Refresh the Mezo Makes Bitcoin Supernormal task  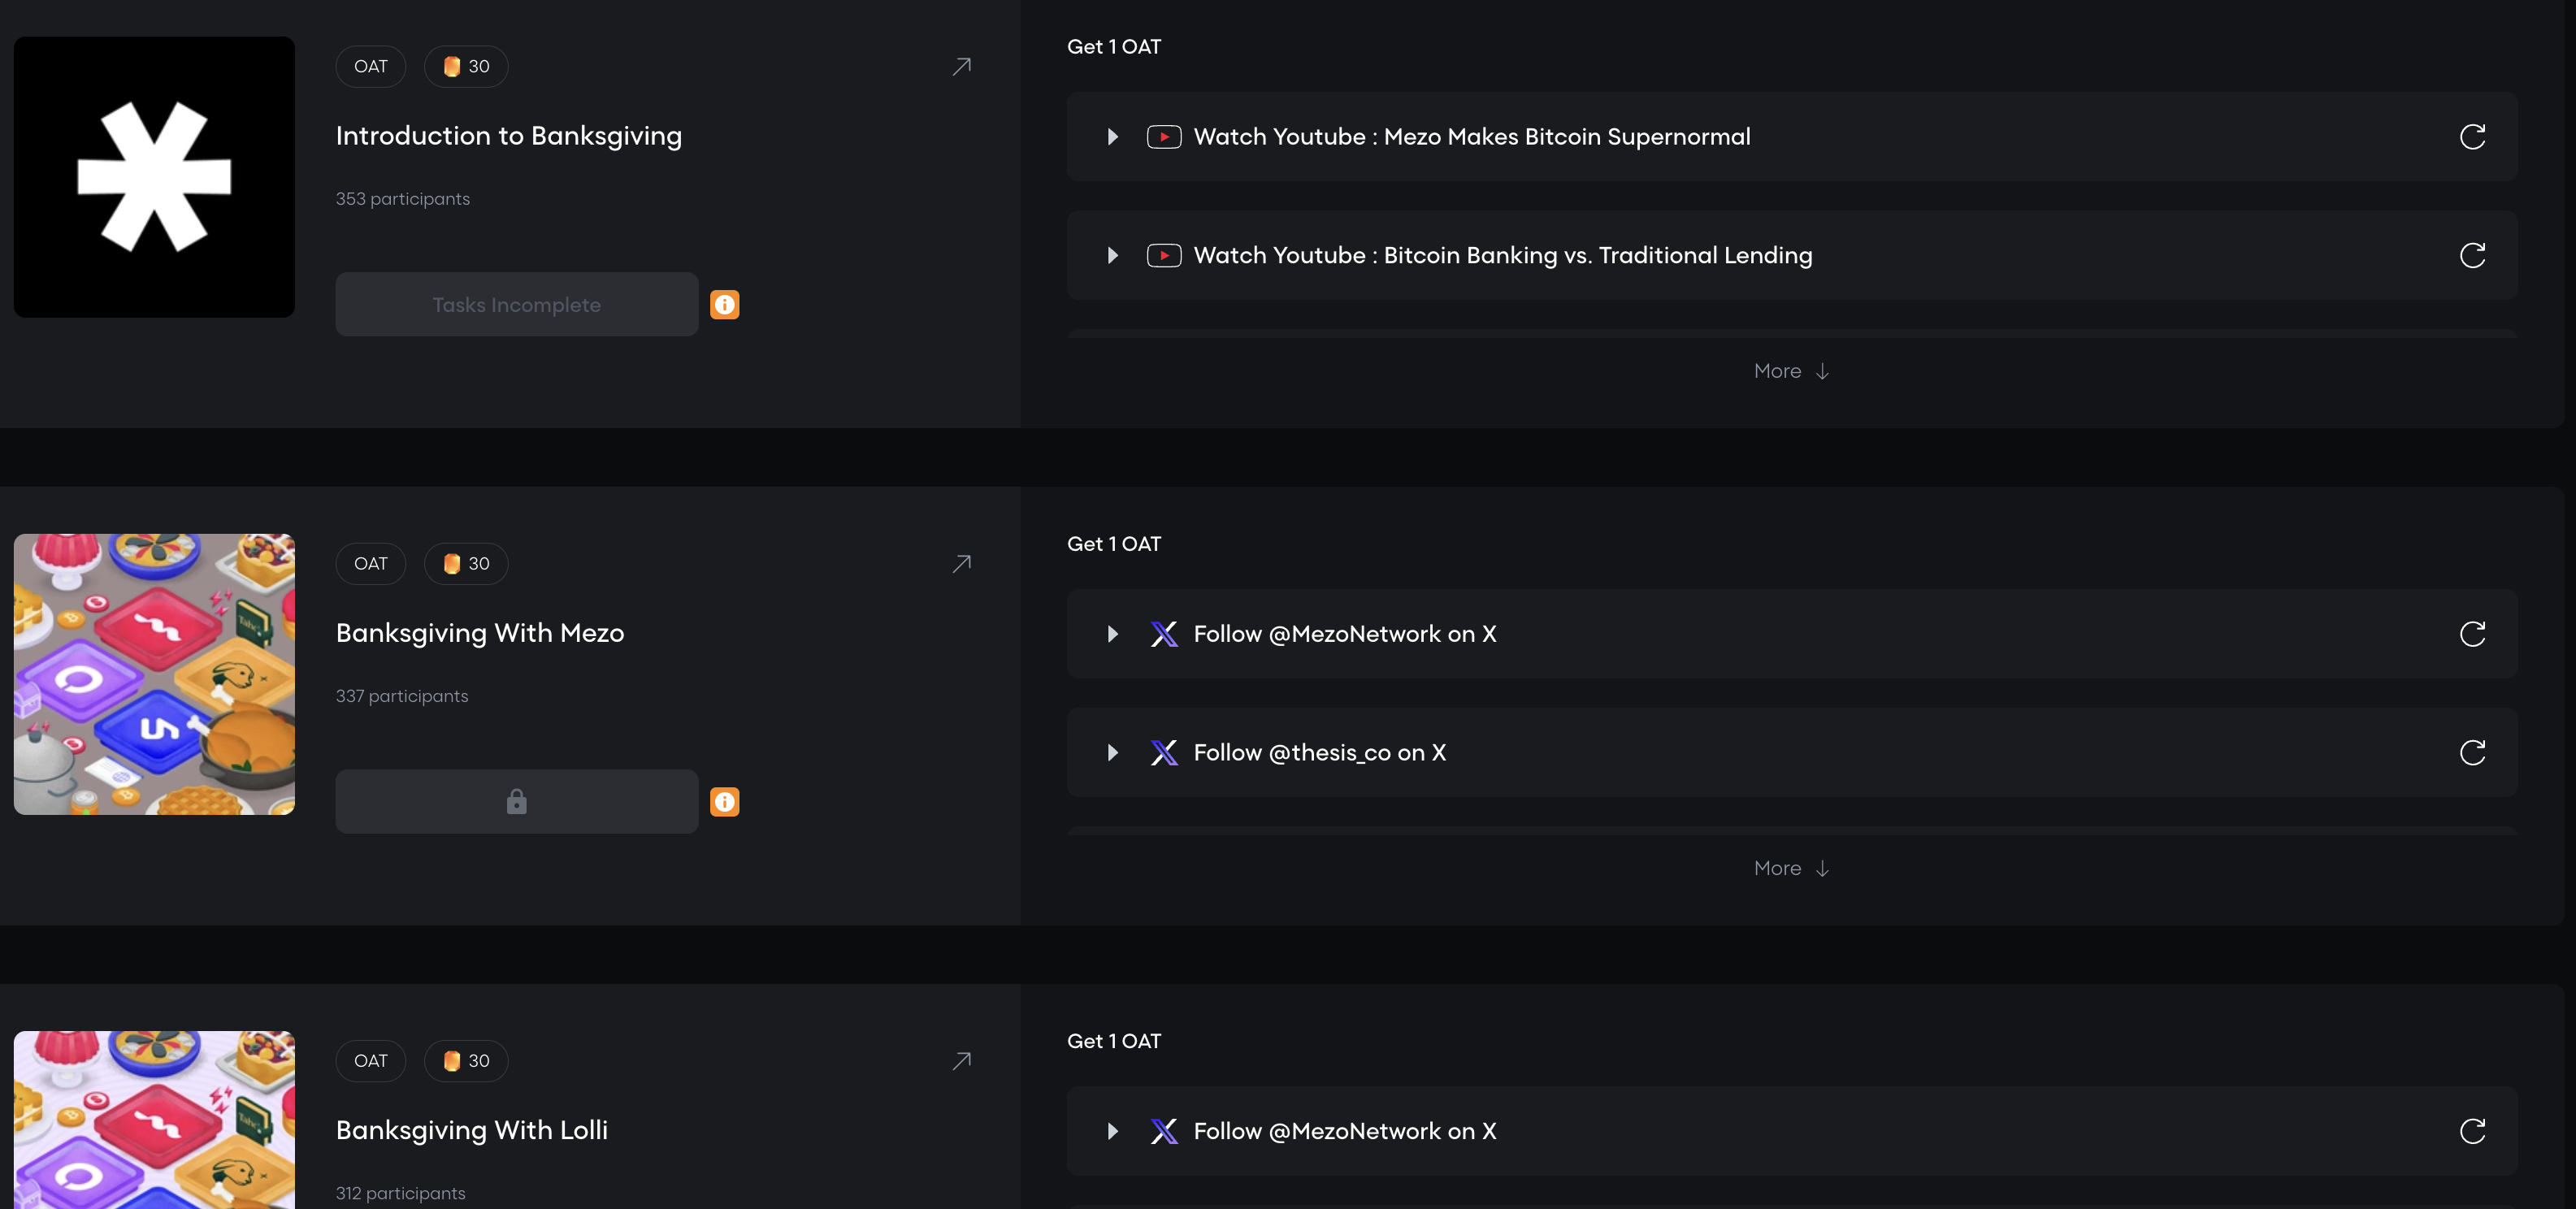click(2471, 137)
